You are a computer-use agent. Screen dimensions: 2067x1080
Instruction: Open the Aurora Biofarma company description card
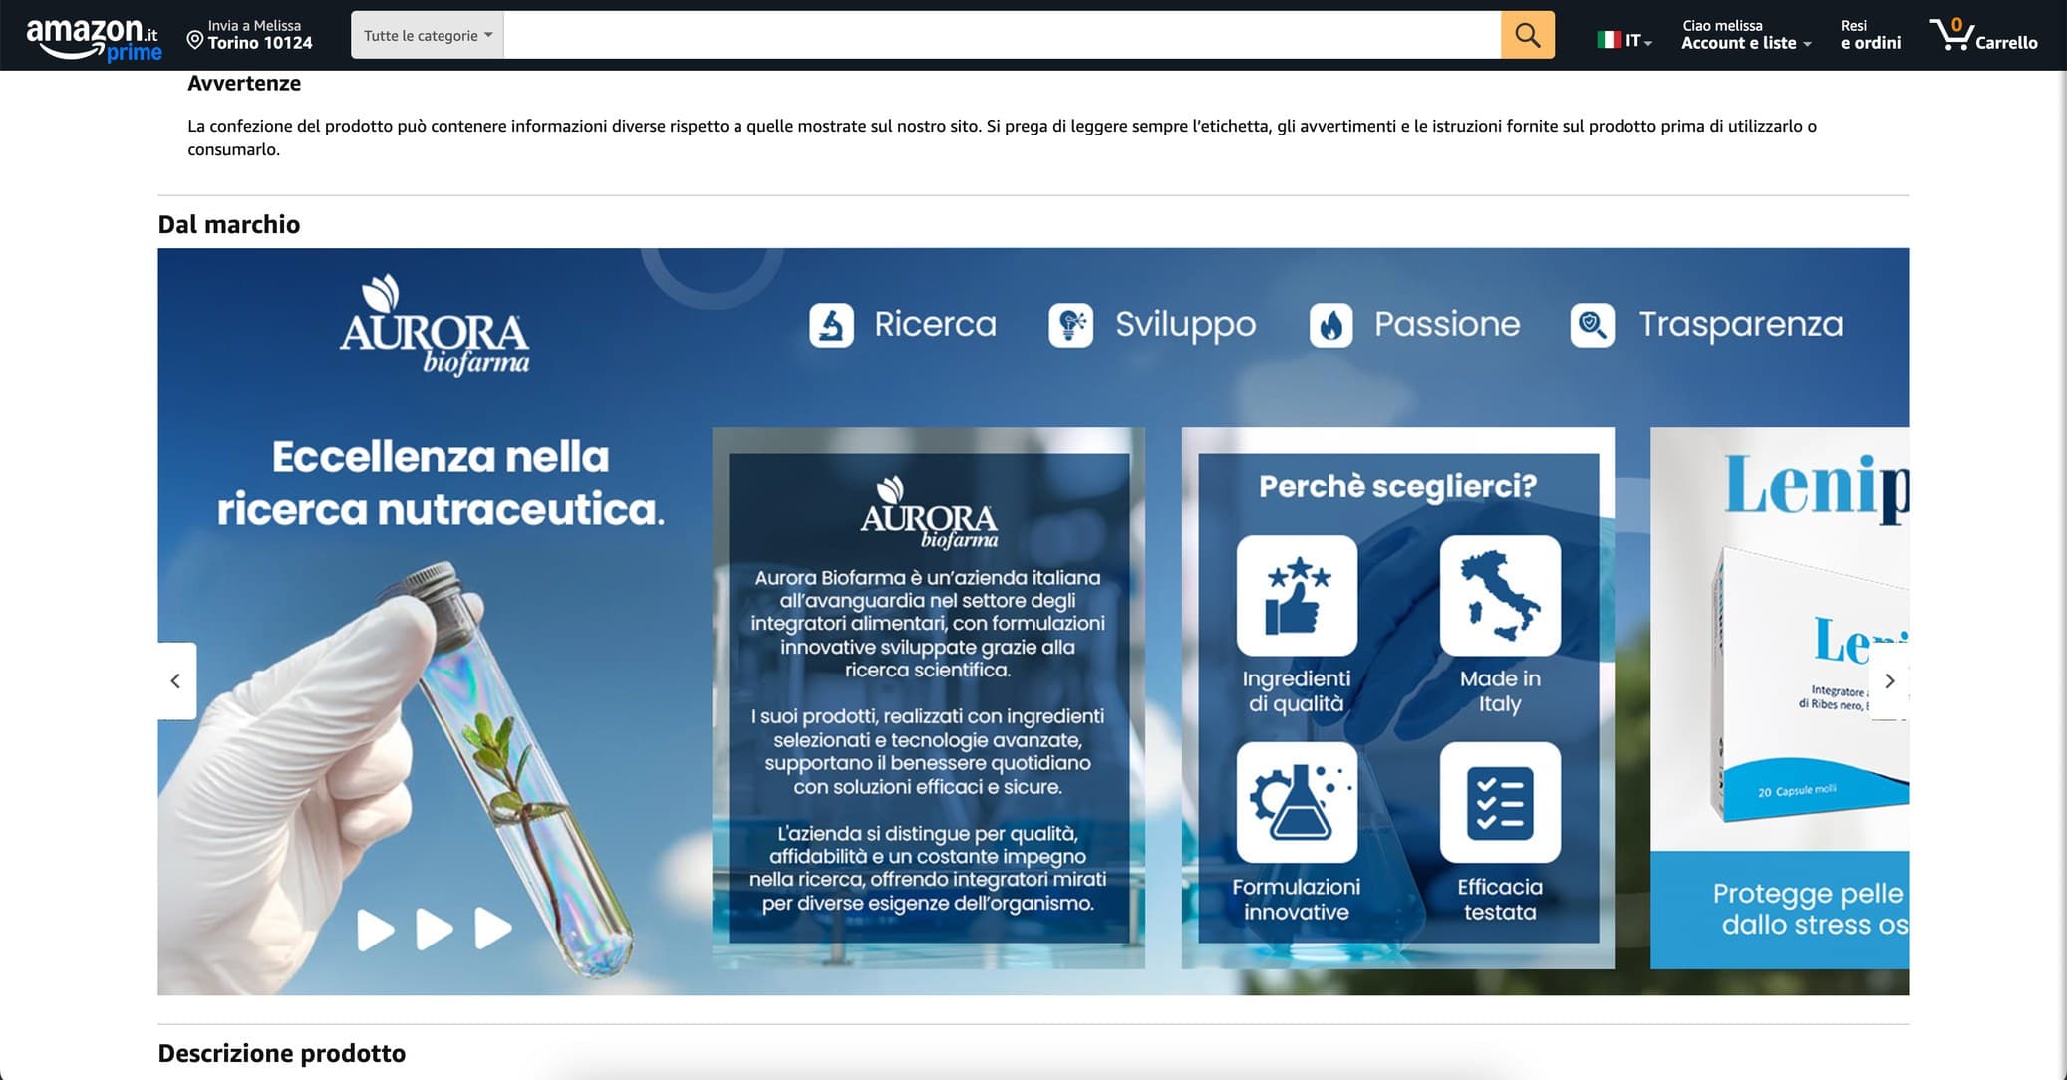[x=928, y=698]
